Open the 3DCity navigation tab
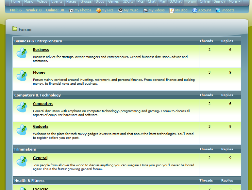This screenshot has width=252, height=190. (x=128, y=2)
